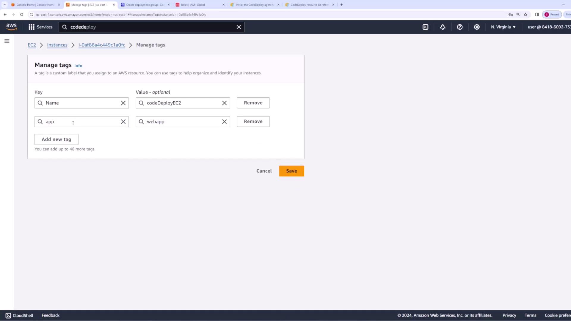Open the Info link next to Manage tags
Viewport: 571px width, 321px height.
coord(78,66)
